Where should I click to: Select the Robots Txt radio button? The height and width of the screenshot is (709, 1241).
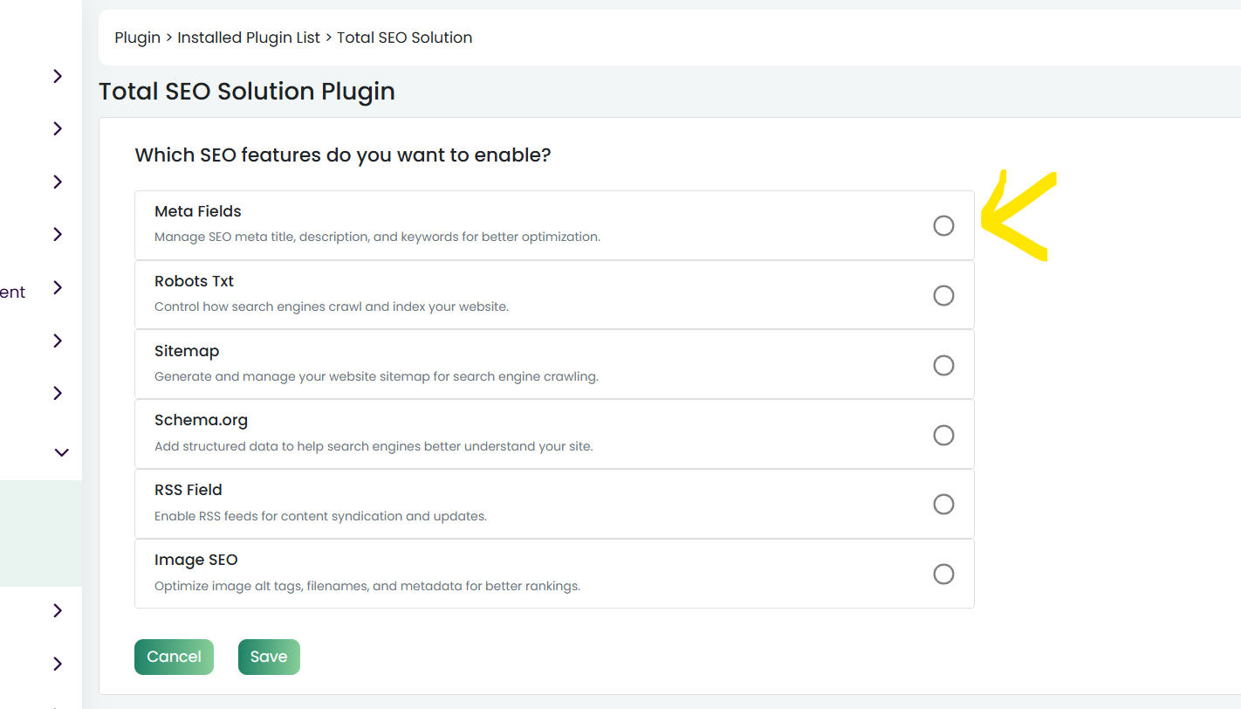click(x=943, y=295)
